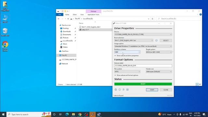The width and height of the screenshot is (208, 117).
Task: Open the File tab in Explorer
Action: 60,15
